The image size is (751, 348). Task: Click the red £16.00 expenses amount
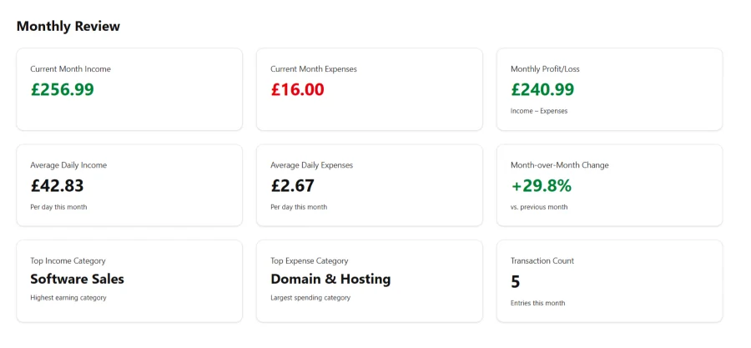point(297,89)
